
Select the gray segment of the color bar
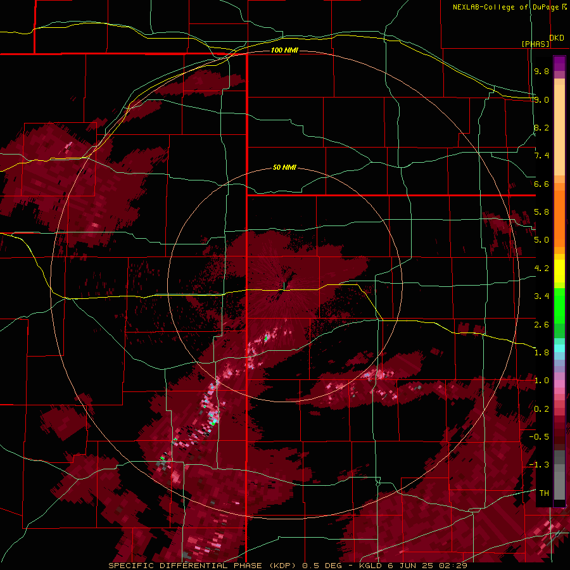[x=559, y=475]
